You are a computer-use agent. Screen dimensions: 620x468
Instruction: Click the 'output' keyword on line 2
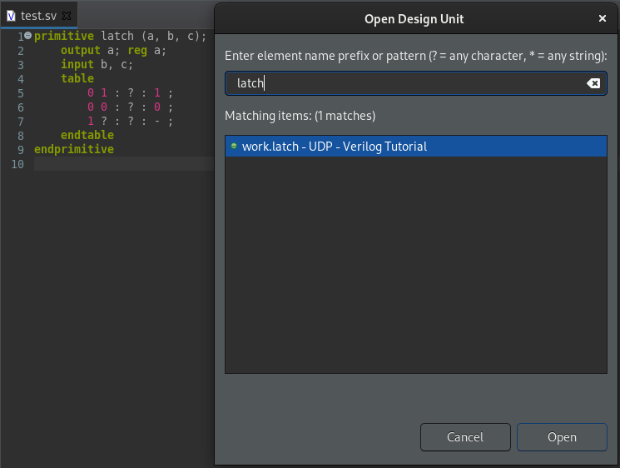(80, 50)
